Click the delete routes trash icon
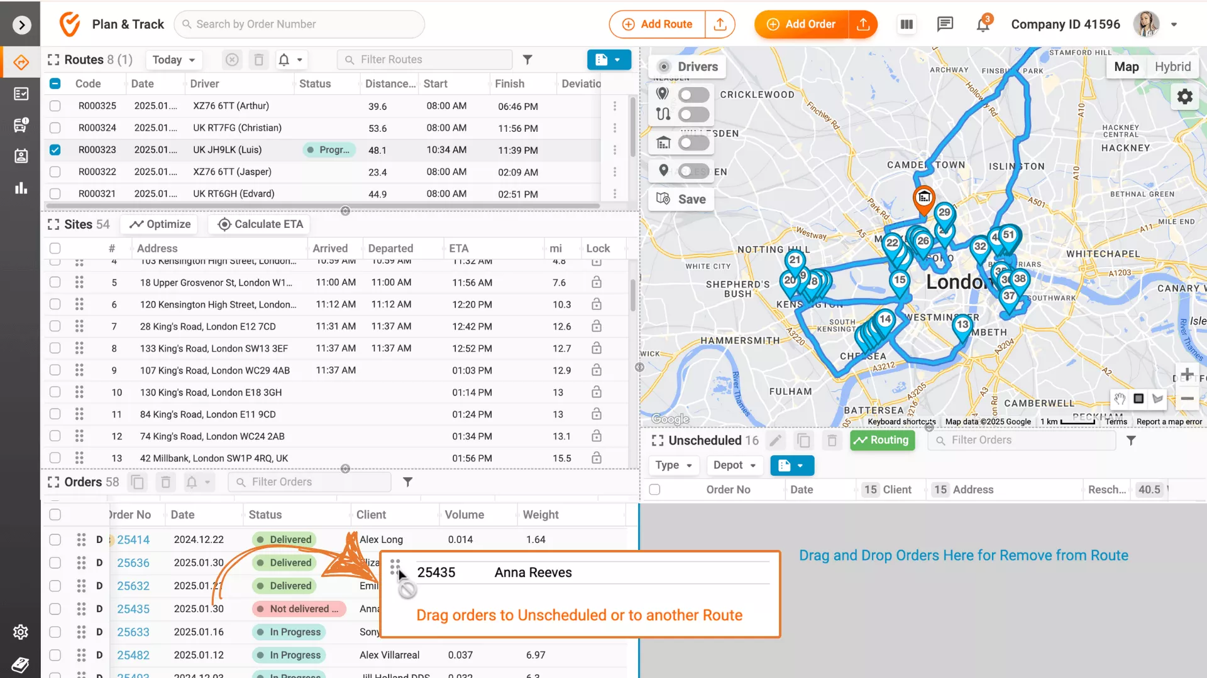The height and width of the screenshot is (678, 1207). tap(258, 60)
